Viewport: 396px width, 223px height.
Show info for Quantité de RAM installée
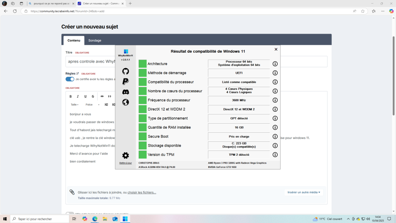click(x=275, y=127)
